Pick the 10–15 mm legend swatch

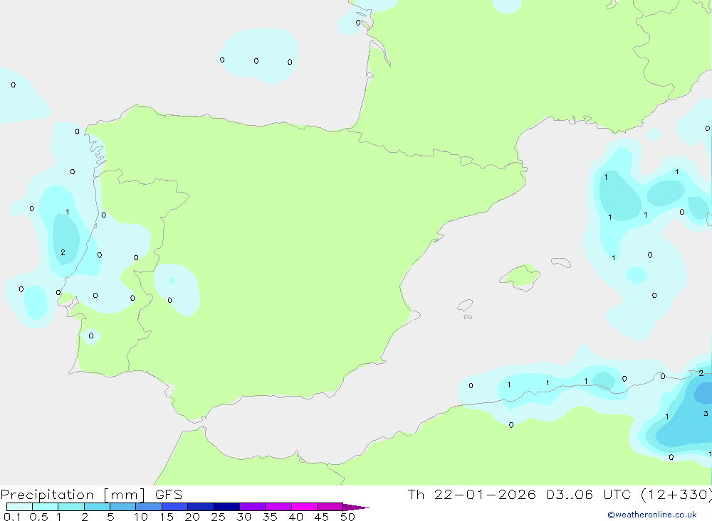(x=149, y=507)
